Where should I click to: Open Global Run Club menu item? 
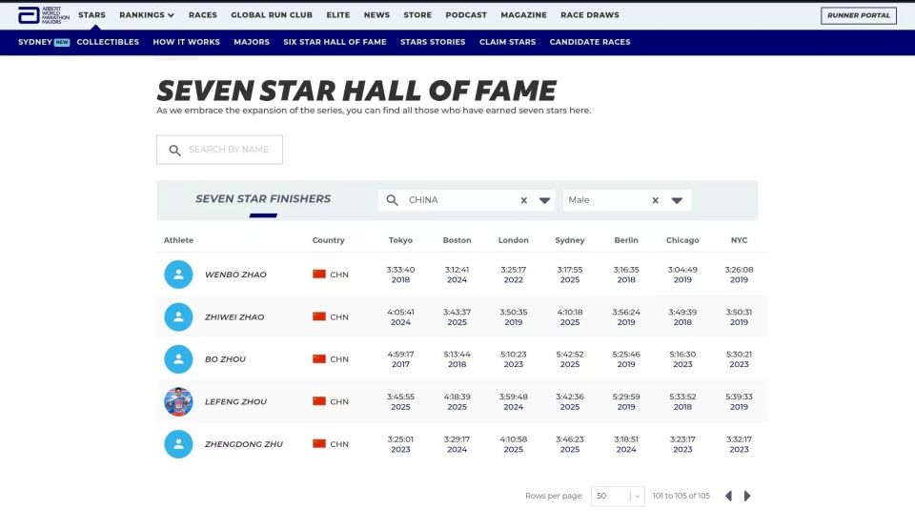click(x=272, y=15)
